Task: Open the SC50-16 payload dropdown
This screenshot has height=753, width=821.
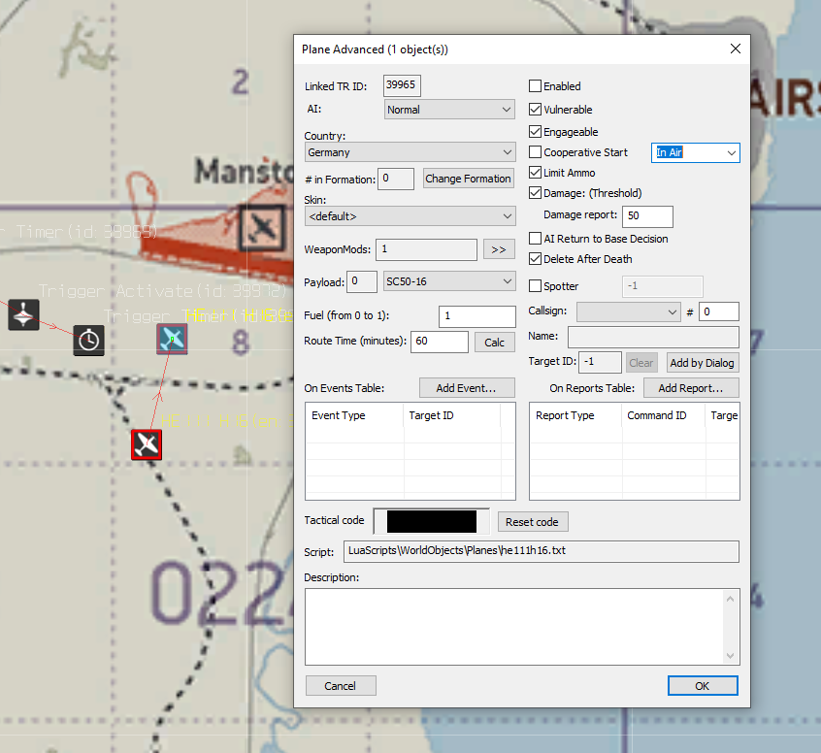Action: point(448,281)
